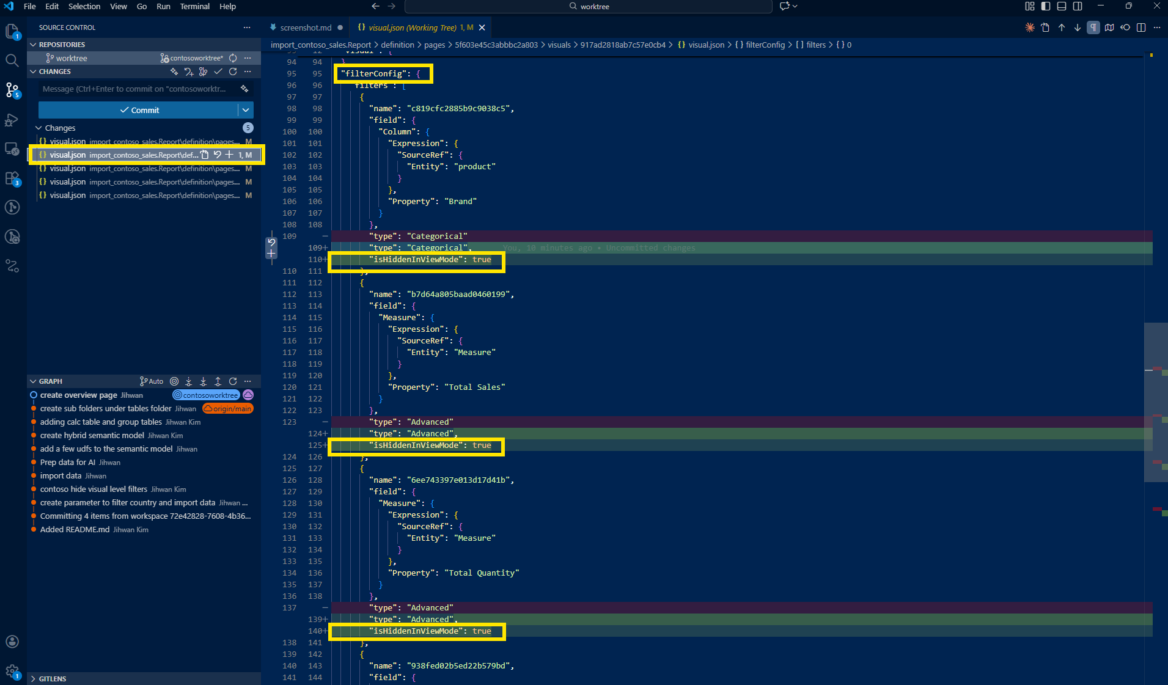Open the Source Control view icon
This screenshot has height=685, width=1168.
point(12,90)
